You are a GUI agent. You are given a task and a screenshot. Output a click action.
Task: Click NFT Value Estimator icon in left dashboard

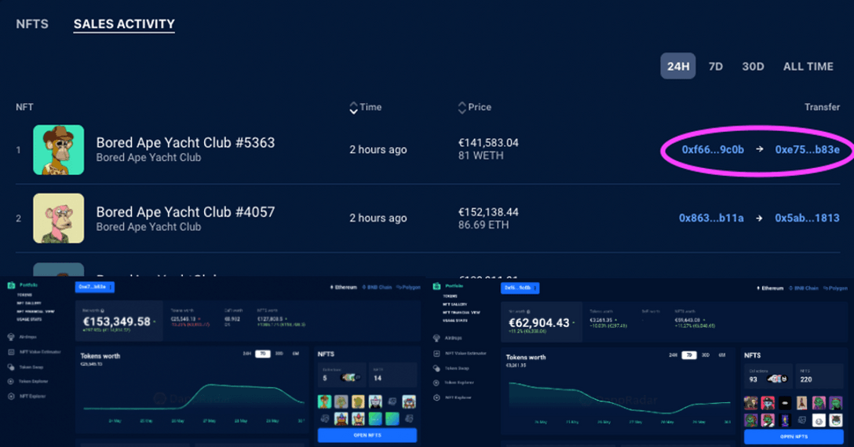11,352
